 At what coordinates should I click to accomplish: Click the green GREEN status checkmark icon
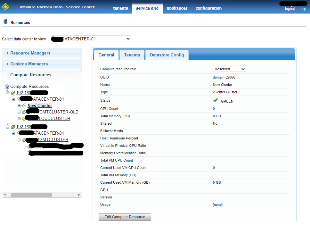(x=216, y=100)
